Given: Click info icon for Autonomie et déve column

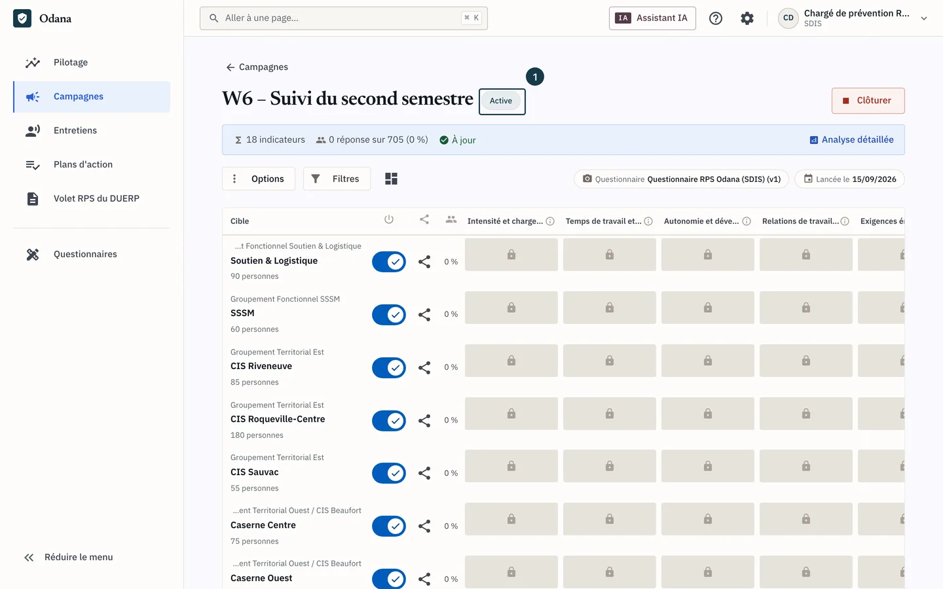Looking at the screenshot, I should [747, 221].
